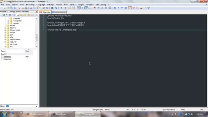
Task: Open the Plugins menu
Action: tap(81, 5)
